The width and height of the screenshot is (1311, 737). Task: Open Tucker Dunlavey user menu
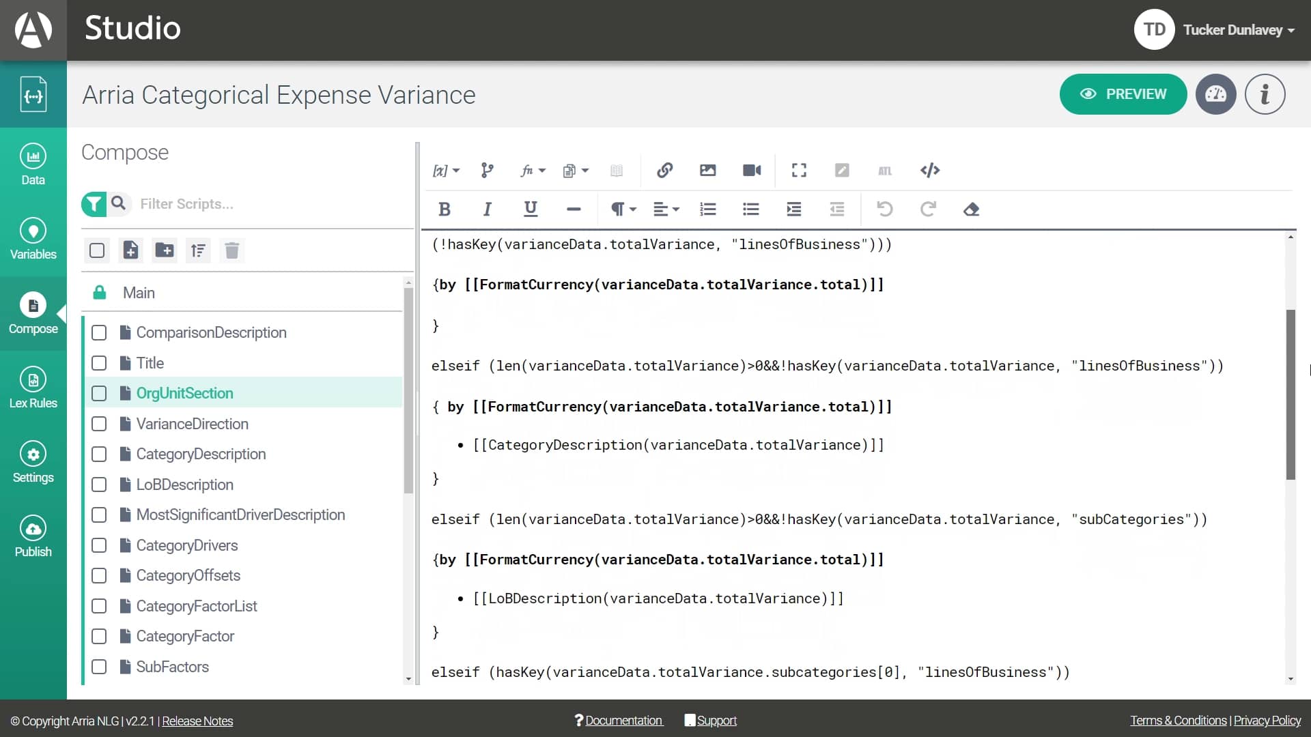1239,30
